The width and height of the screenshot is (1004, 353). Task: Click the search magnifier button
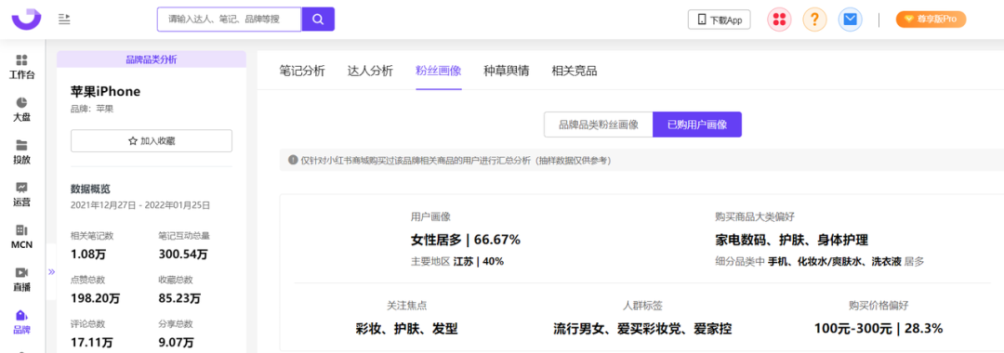[x=318, y=20]
